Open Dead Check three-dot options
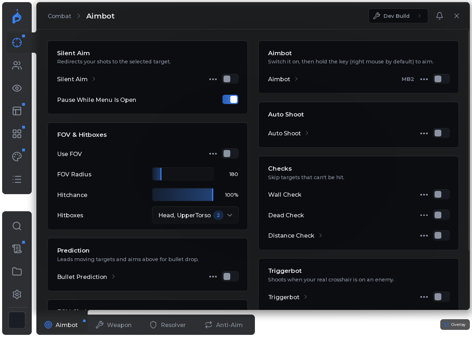This screenshot has height=337, width=472. pyautogui.click(x=424, y=215)
